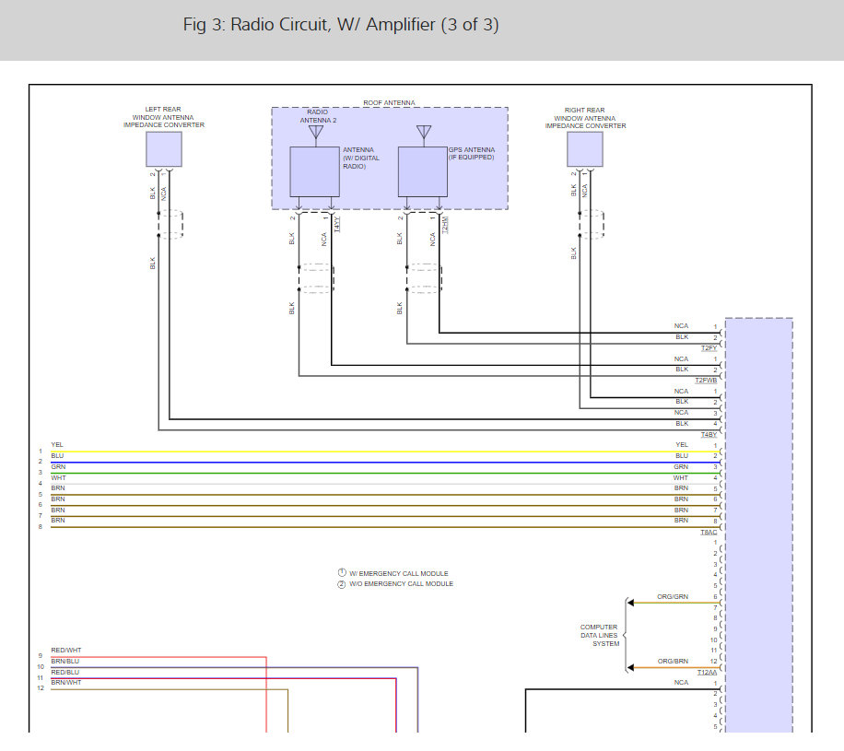Click the BRN/BLU wire label
844x751 pixels.
(65, 661)
